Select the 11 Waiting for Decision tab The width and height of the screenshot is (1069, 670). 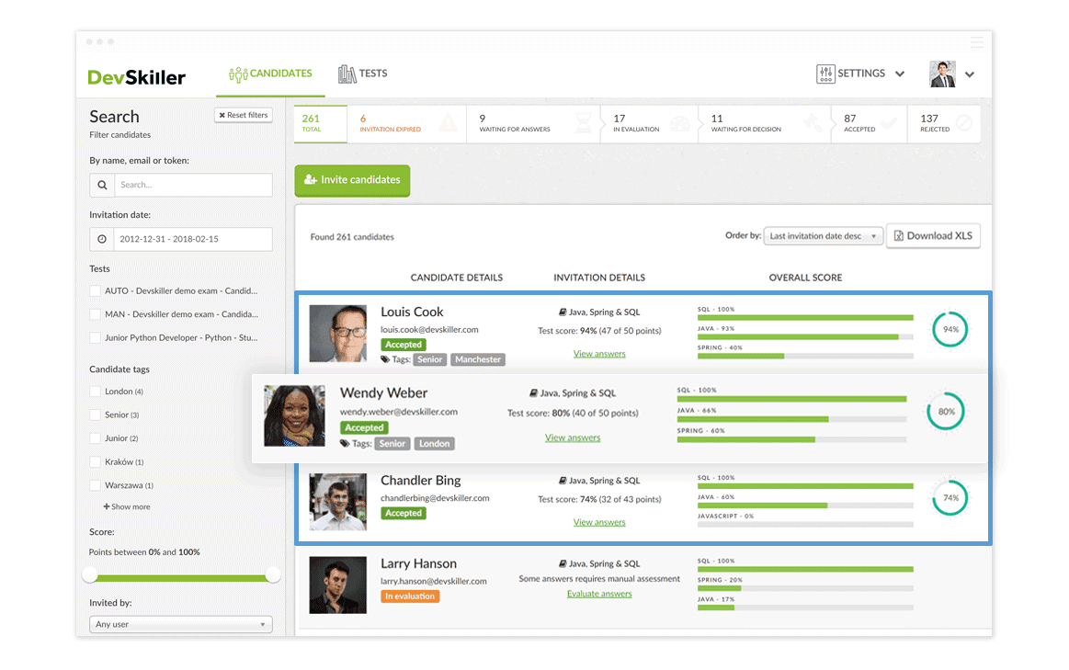click(x=765, y=123)
